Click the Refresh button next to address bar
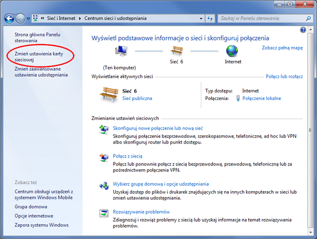Viewport: 317px width, 239px height. tap(210, 19)
